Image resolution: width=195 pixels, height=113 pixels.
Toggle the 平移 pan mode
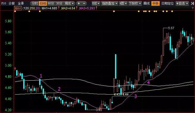155,3
